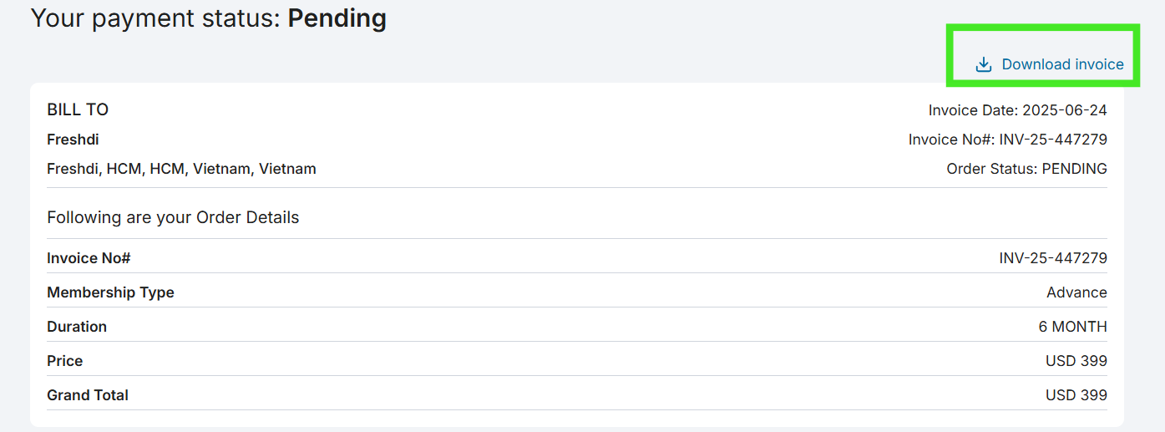Click the Freshdi, HCM, Vietnam address line

pyautogui.click(x=181, y=169)
